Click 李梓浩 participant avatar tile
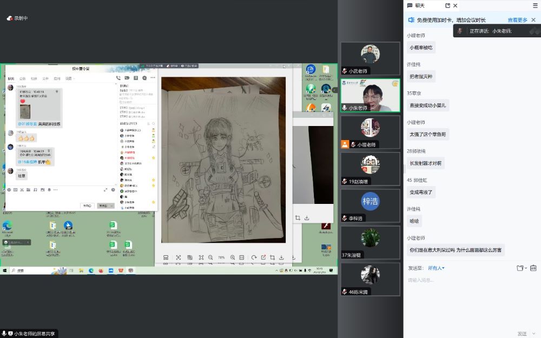Screen dimensions: 541x338 click(x=370, y=206)
